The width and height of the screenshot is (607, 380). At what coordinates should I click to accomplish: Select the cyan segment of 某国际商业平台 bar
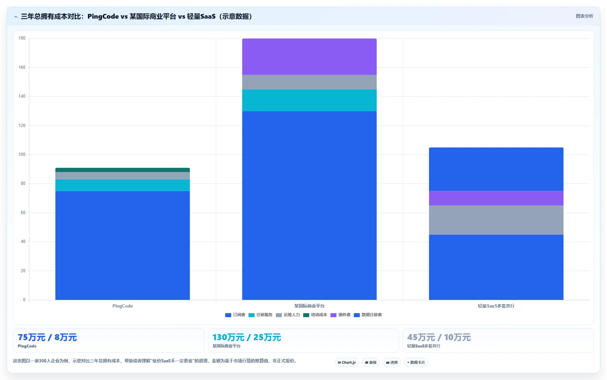point(309,100)
